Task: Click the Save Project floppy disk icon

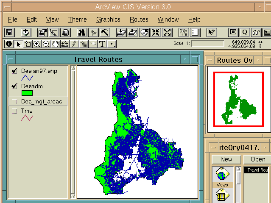Action: coord(9,32)
